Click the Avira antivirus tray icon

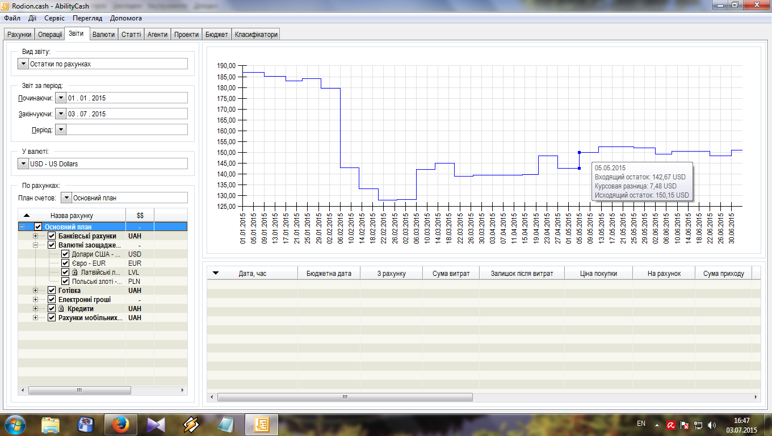pos(670,424)
